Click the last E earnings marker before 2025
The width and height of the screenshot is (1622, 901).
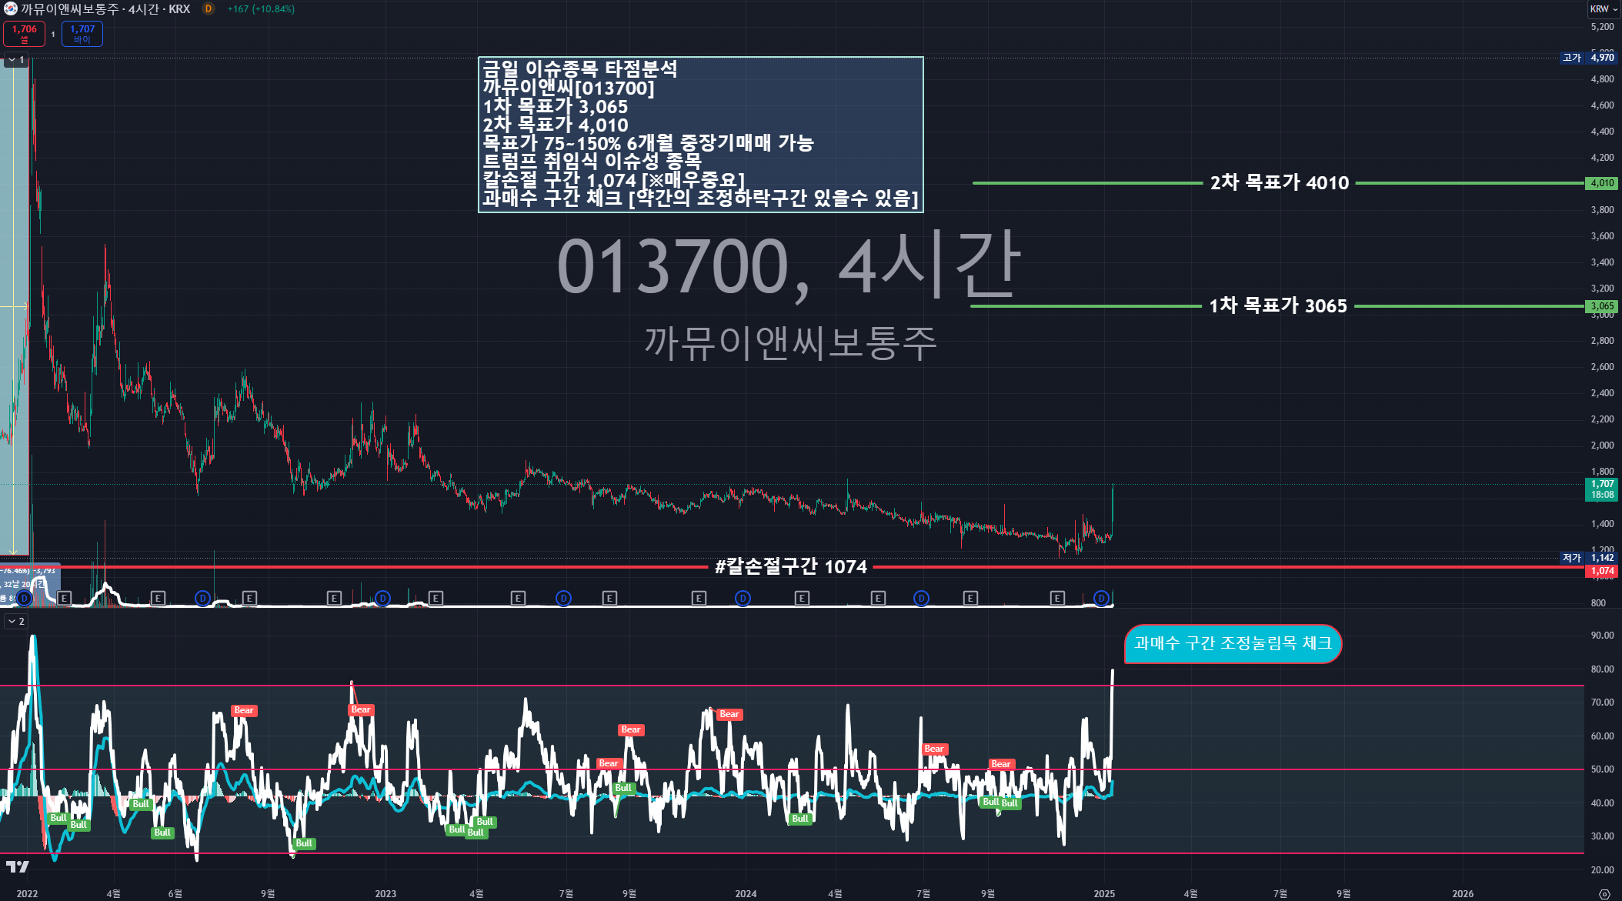pos(1057,598)
